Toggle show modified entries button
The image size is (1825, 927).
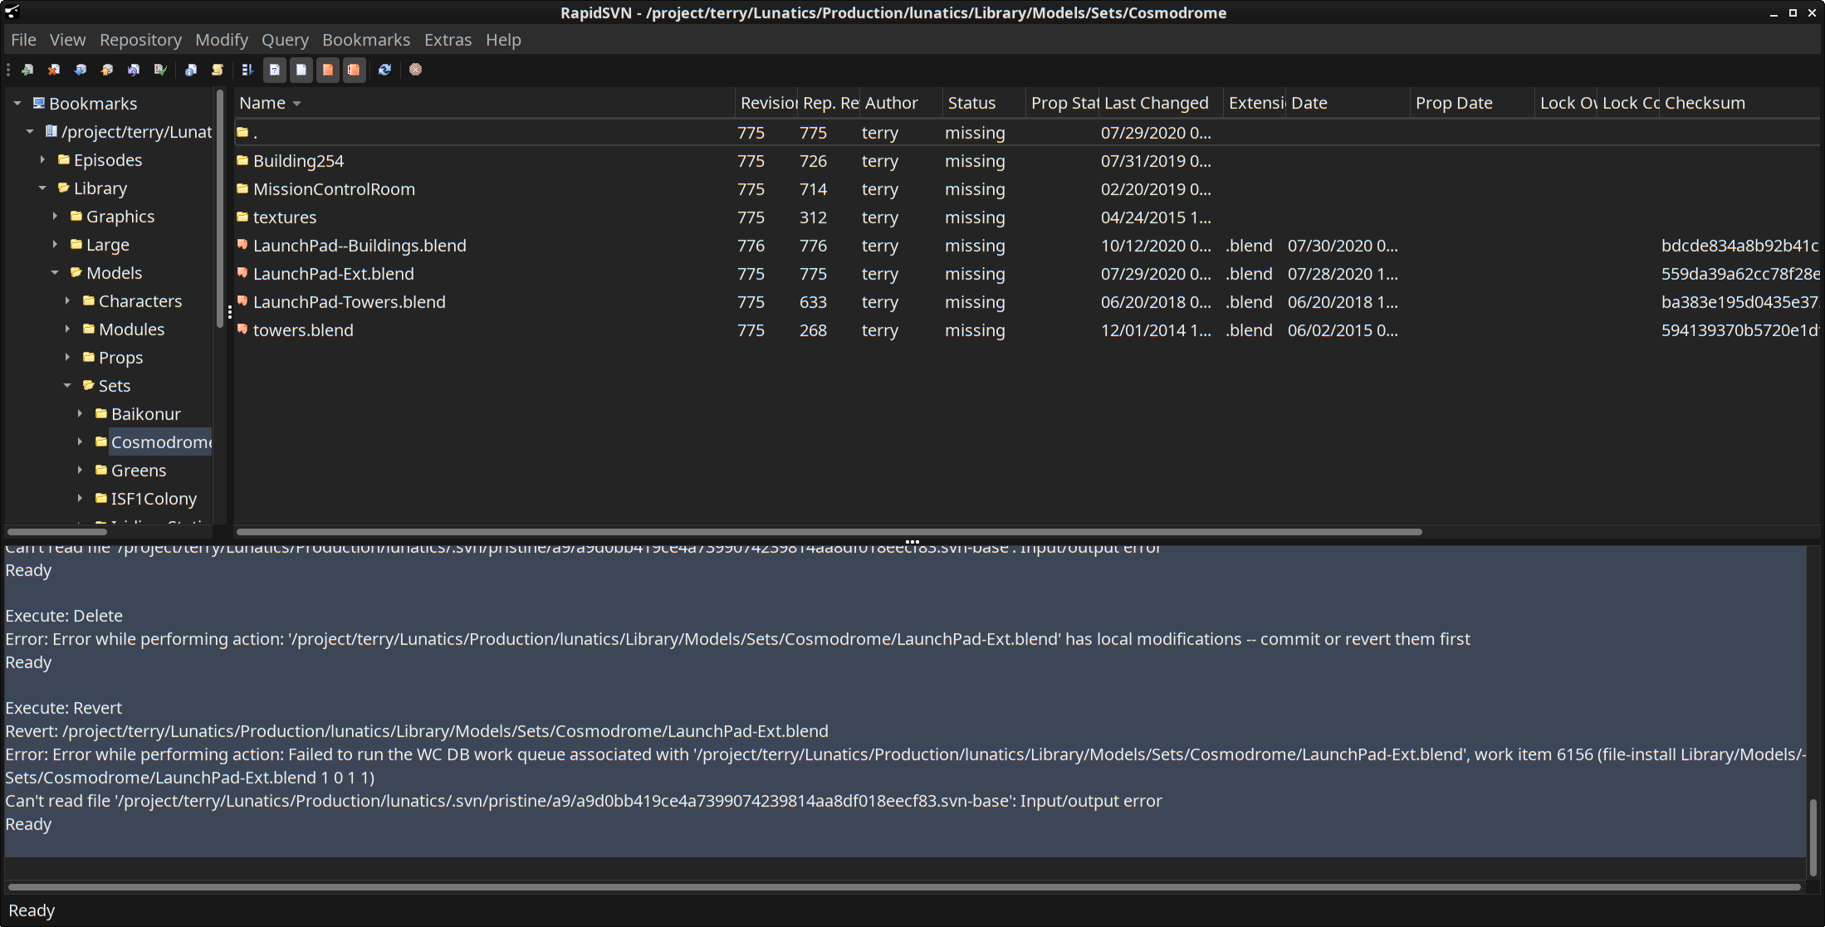tap(328, 70)
